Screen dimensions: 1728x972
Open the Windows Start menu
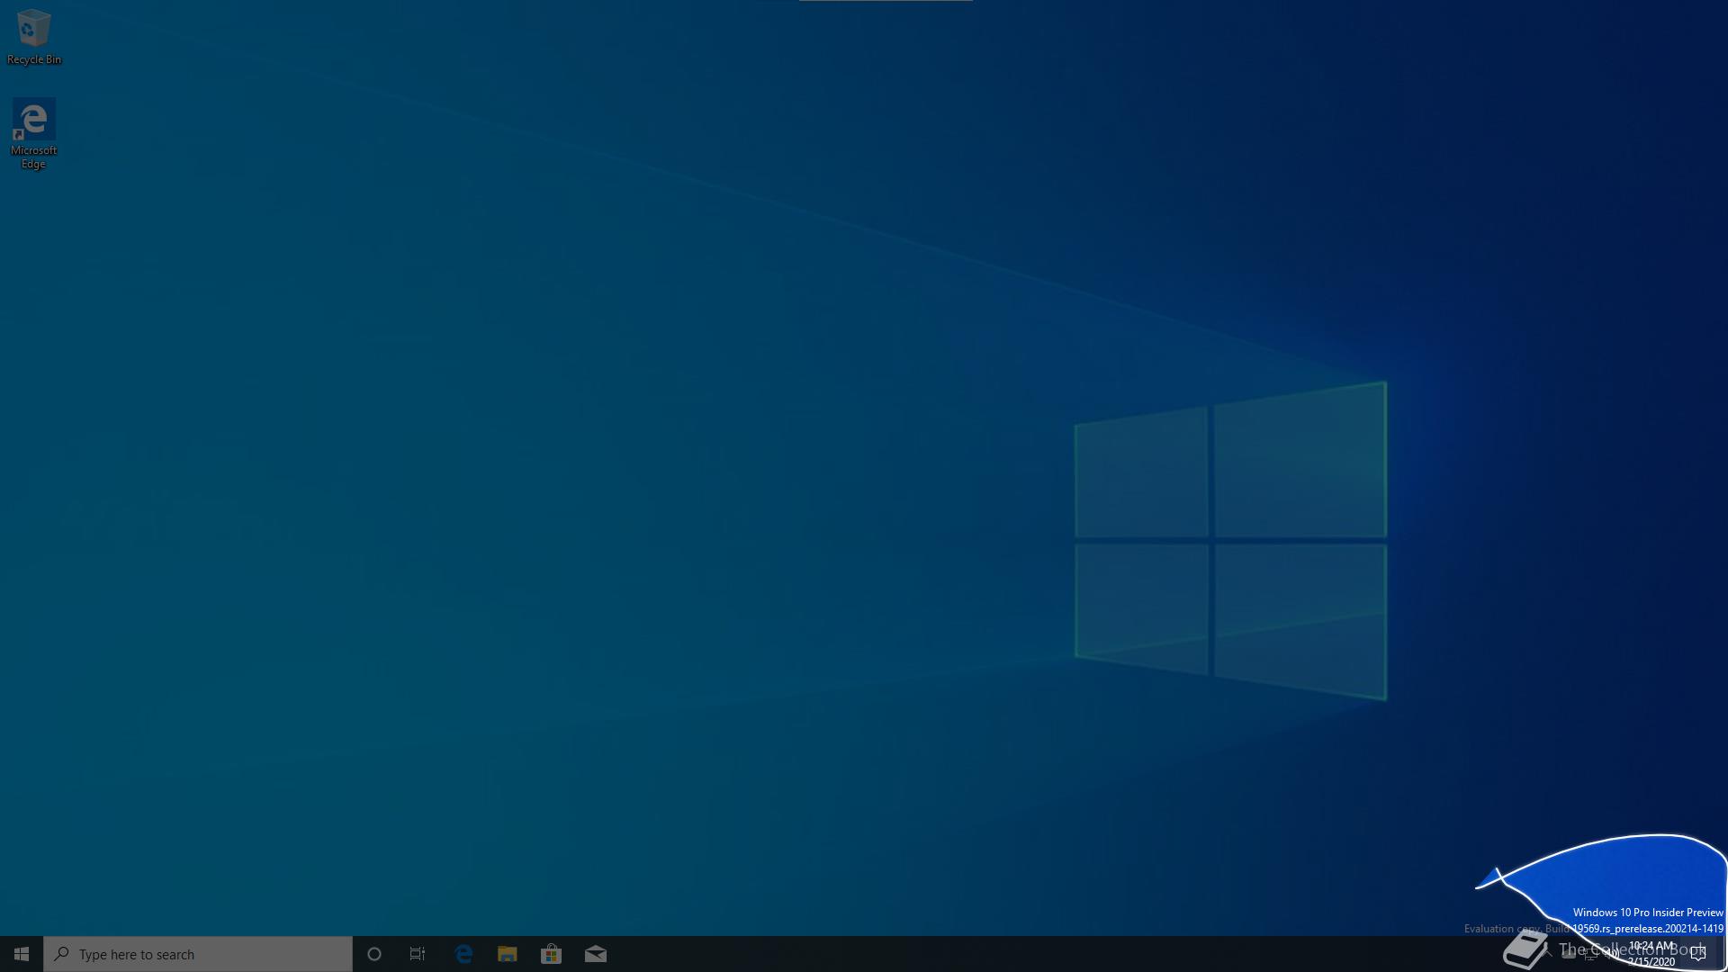click(x=22, y=954)
